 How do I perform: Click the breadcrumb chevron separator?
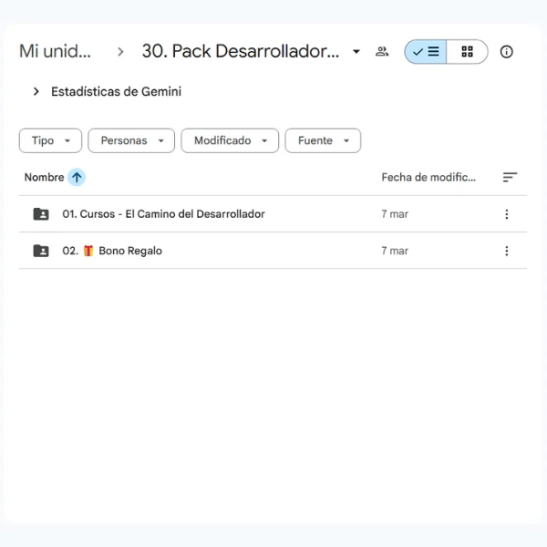[120, 52]
